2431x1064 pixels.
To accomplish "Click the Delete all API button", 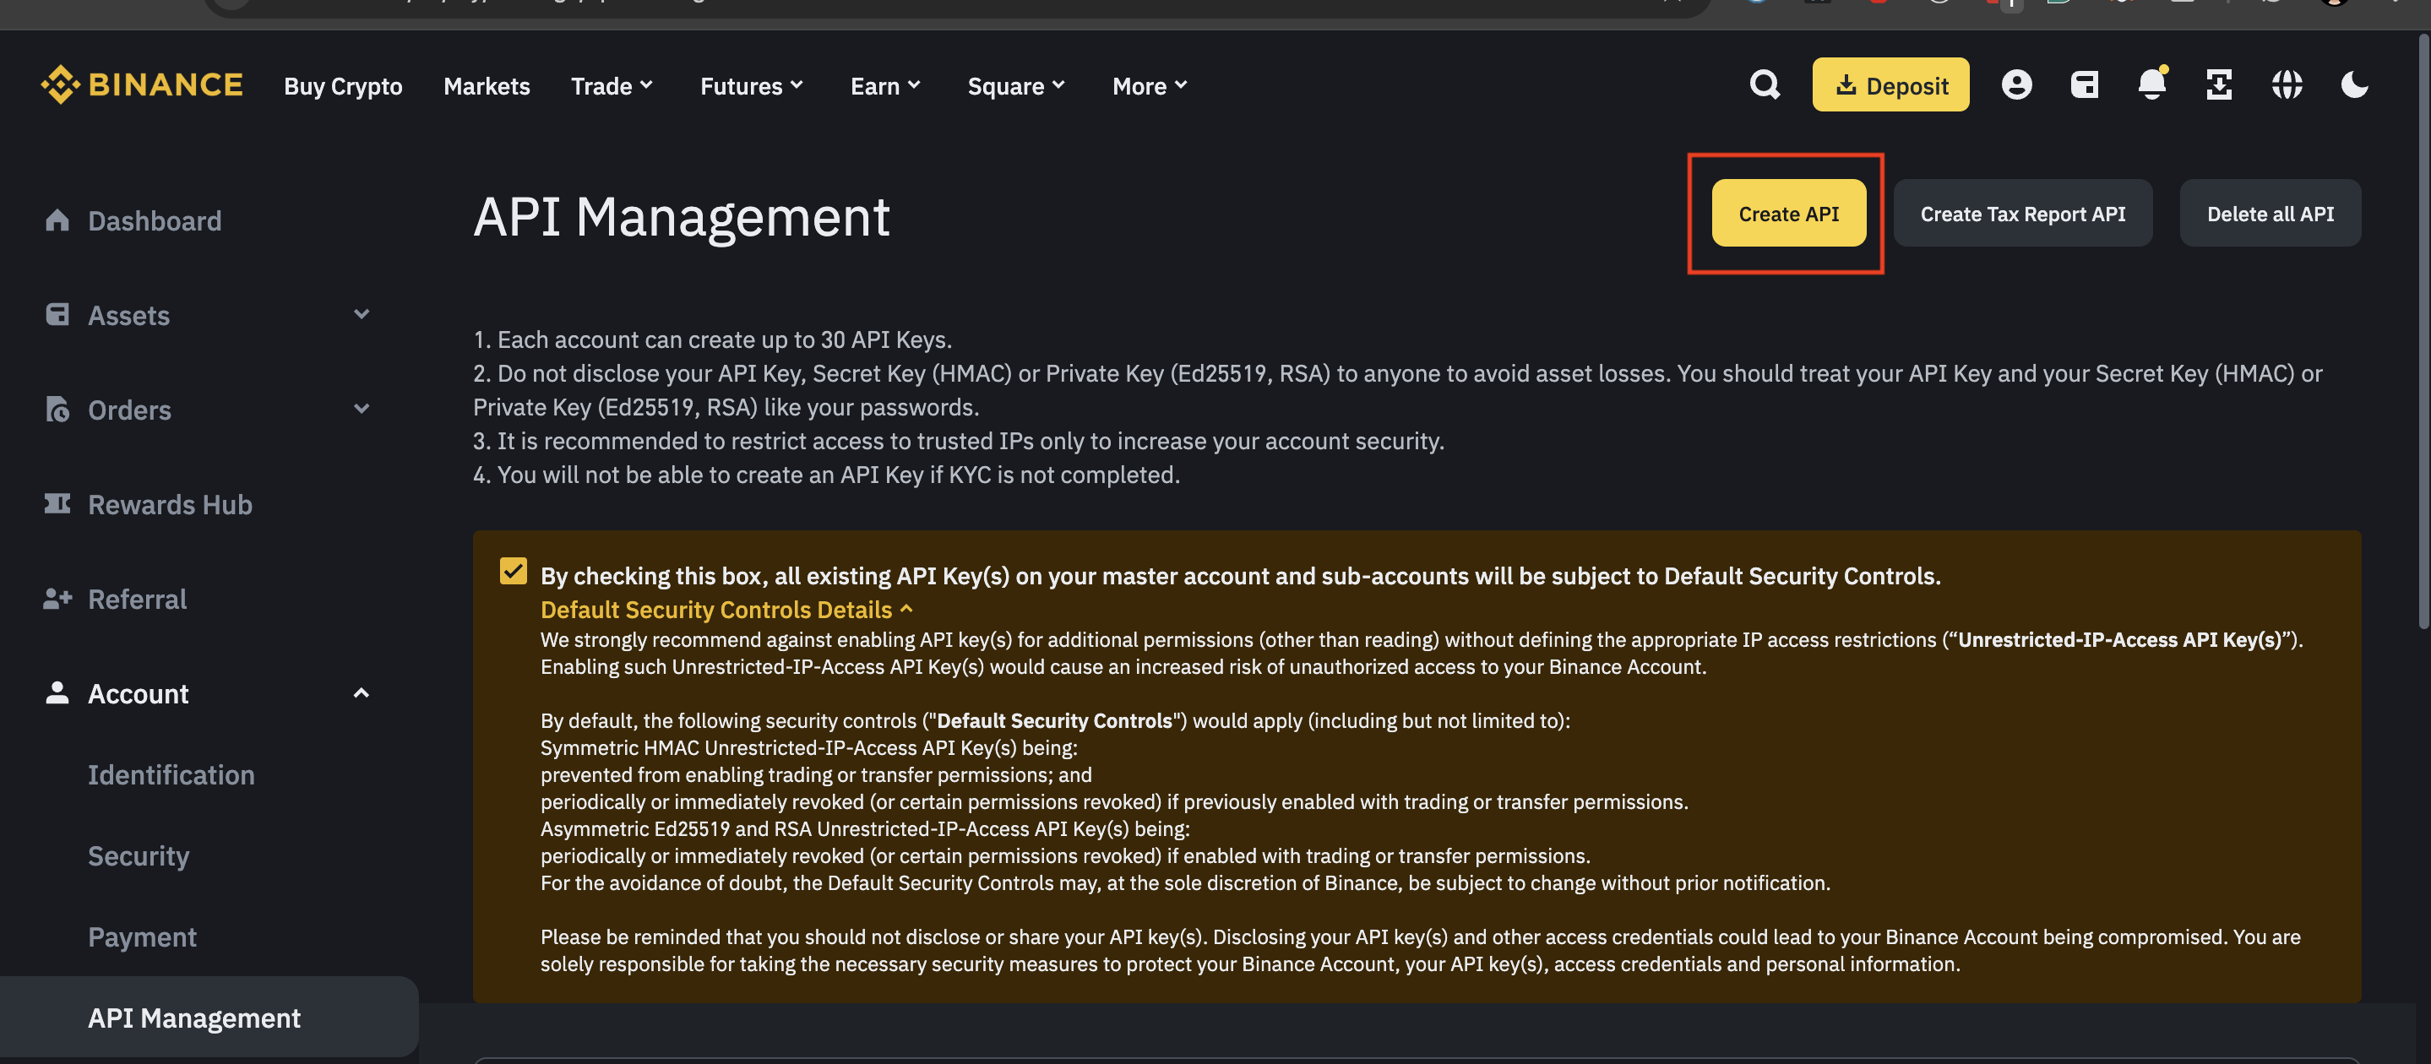I will click(2270, 213).
